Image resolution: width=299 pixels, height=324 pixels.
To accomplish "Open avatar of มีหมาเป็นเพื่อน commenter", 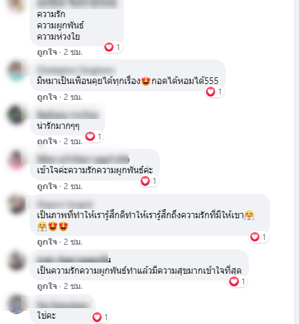I will [16, 70].
